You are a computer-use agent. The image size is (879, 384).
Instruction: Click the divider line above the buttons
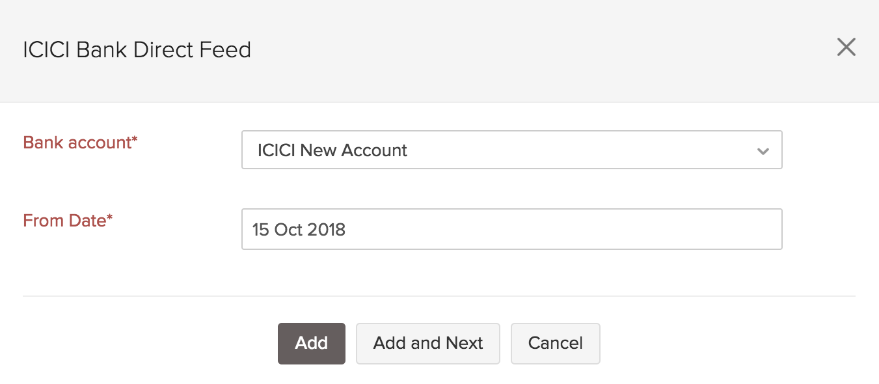click(x=439, y=296)
